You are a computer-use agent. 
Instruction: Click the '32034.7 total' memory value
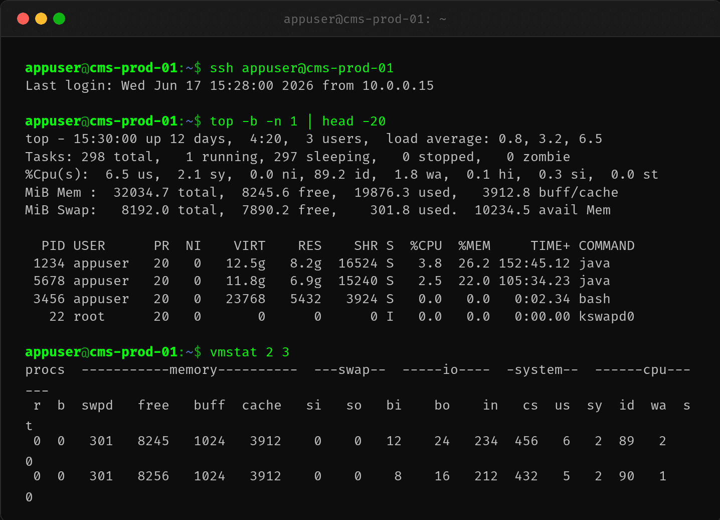pos(165,192)
